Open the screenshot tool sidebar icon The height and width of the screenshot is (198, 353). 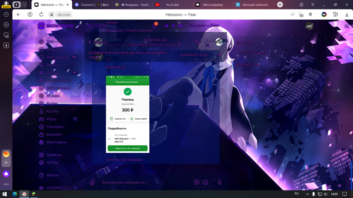point(6,35)
